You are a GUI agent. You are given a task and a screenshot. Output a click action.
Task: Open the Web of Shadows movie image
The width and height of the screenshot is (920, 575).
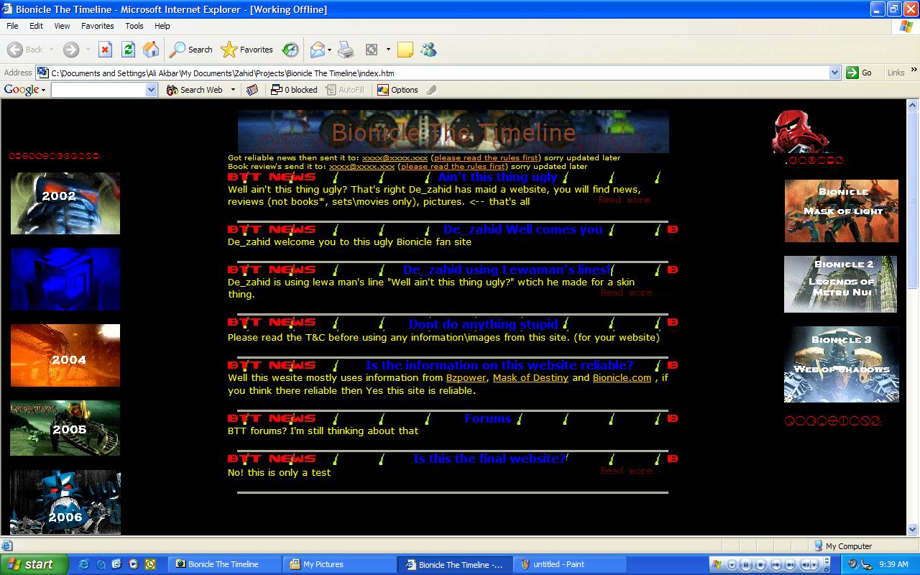click(x=842, y=364)
